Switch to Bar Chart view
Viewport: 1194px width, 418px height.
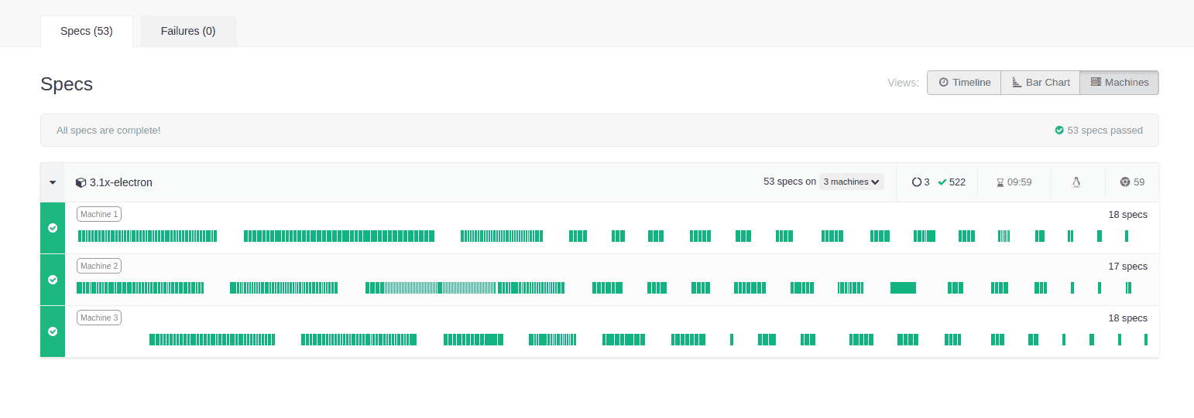[x=1040, y=83]
